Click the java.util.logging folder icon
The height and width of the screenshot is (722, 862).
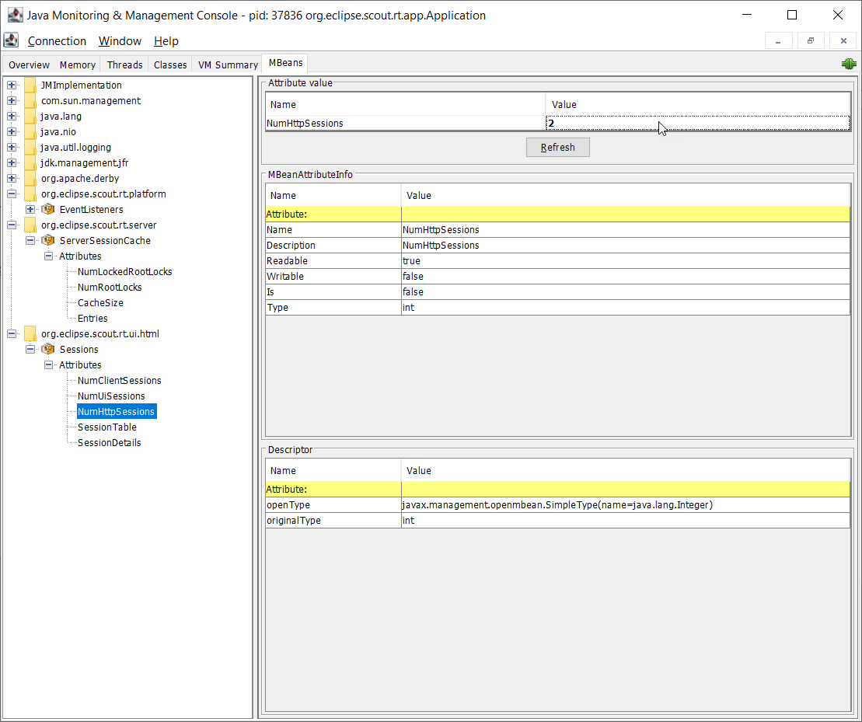(30, 147)
